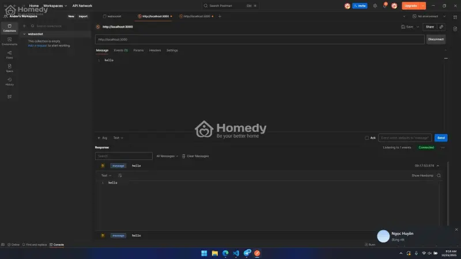
Task: Copy the request link icon beside Share
Action: (441, 26)
